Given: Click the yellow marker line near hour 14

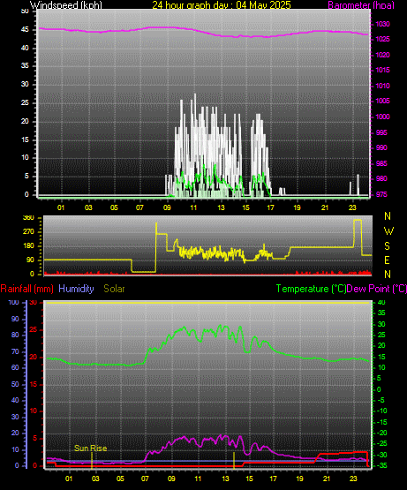Looking at the screenshot, I should click(x=234, y=461).
